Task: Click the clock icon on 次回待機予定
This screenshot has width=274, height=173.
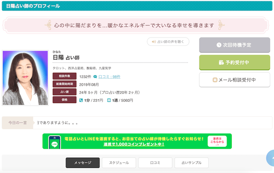Action: pos(219,45)
